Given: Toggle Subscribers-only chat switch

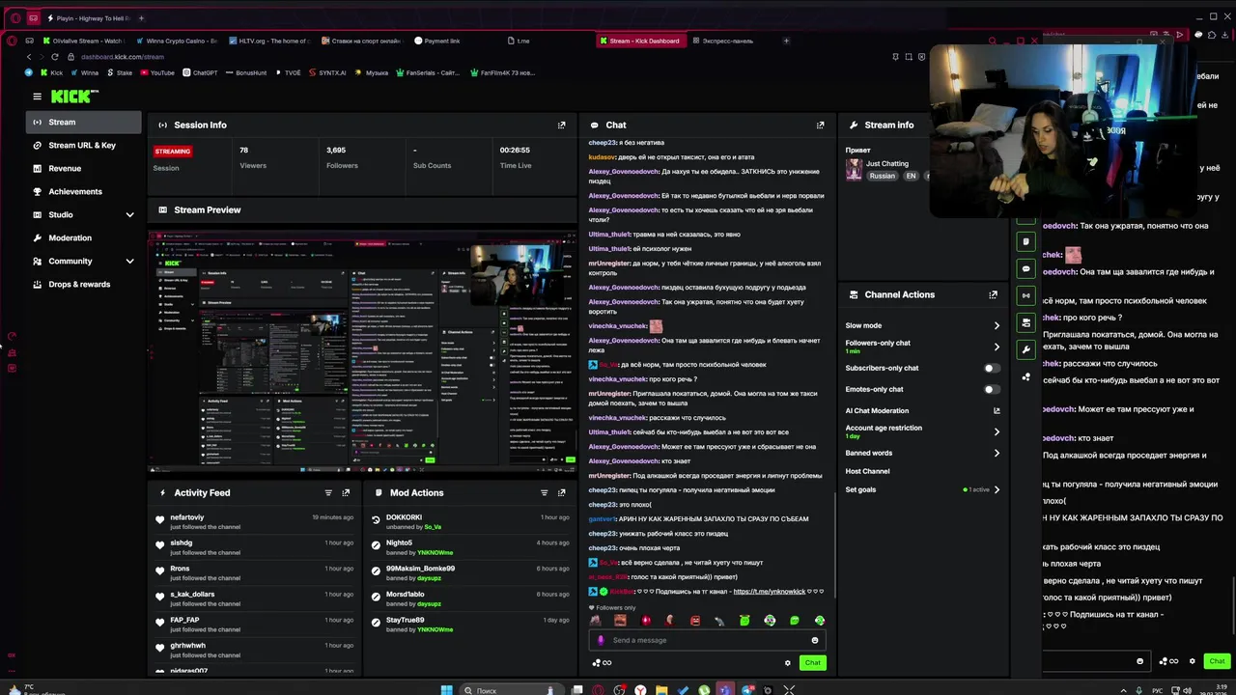Looking at the screenshot, I should 992,368.
